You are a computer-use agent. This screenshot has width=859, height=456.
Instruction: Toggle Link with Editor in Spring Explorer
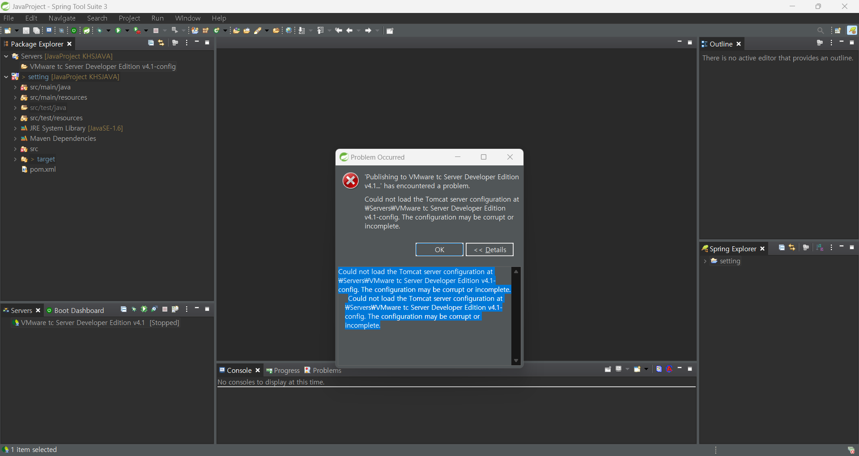[792, 248]
